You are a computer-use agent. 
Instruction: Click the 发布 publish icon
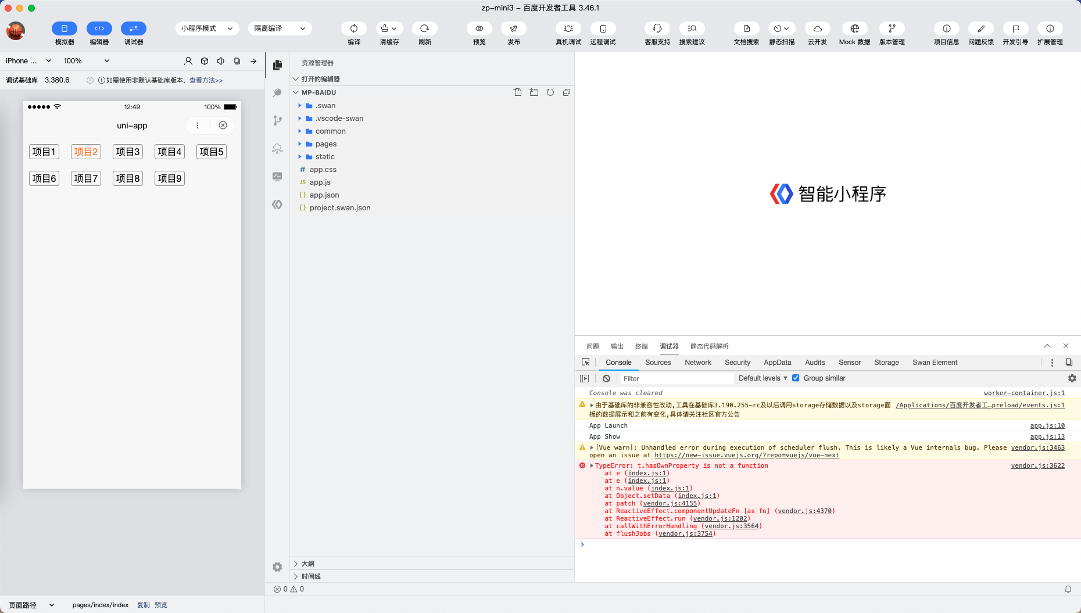click(x=513, y=28)
